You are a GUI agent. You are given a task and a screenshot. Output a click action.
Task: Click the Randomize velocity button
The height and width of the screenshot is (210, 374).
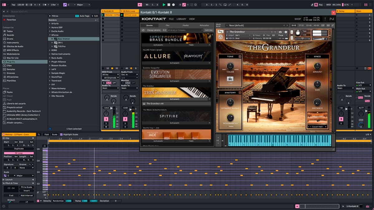pyautogui.click(x=58, y=201)
